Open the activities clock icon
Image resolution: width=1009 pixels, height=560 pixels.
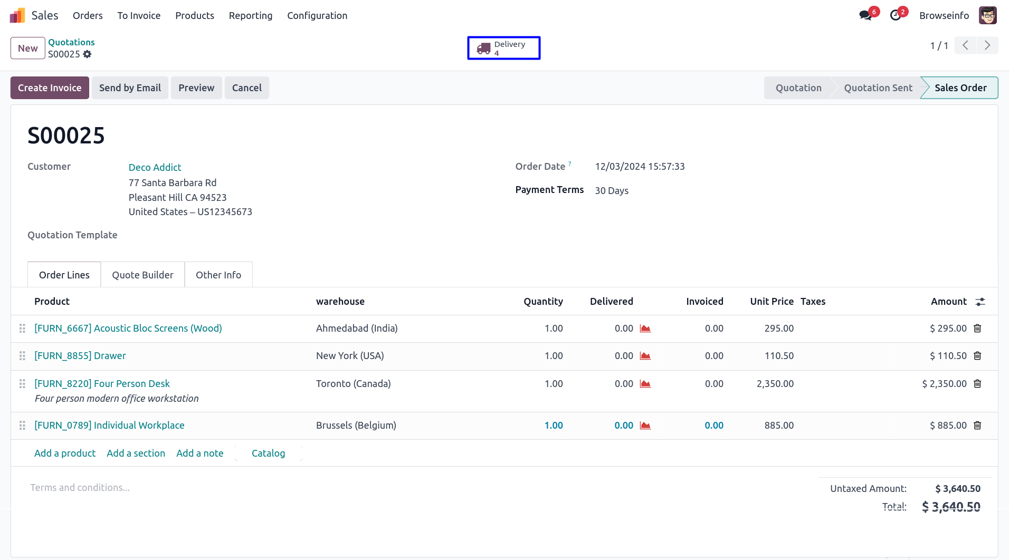896,15
